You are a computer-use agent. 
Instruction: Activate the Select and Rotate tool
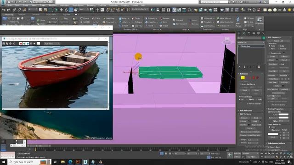[x=66, y=10]
